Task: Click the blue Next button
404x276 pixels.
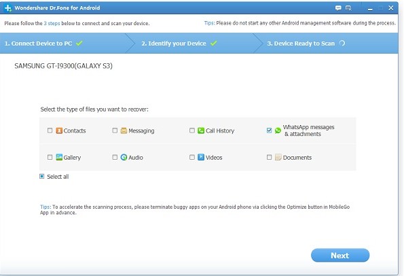Action: (x=340, y=256)
